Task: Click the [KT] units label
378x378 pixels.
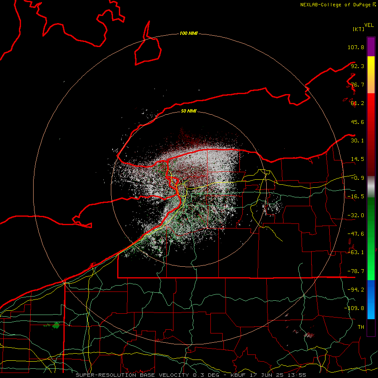Action: tap(358, 29)
